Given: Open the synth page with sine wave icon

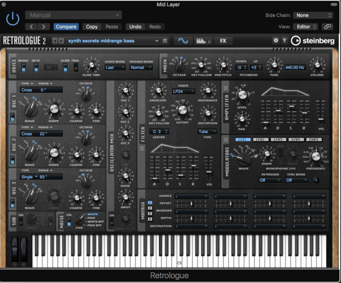Looking at the screenshot, I should 183,40.
